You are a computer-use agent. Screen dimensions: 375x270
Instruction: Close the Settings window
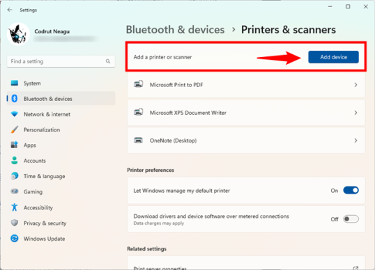coord(366,7)
